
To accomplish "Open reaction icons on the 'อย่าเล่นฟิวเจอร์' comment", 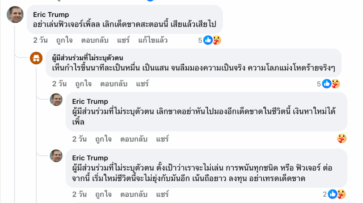I will coord(212,40).
